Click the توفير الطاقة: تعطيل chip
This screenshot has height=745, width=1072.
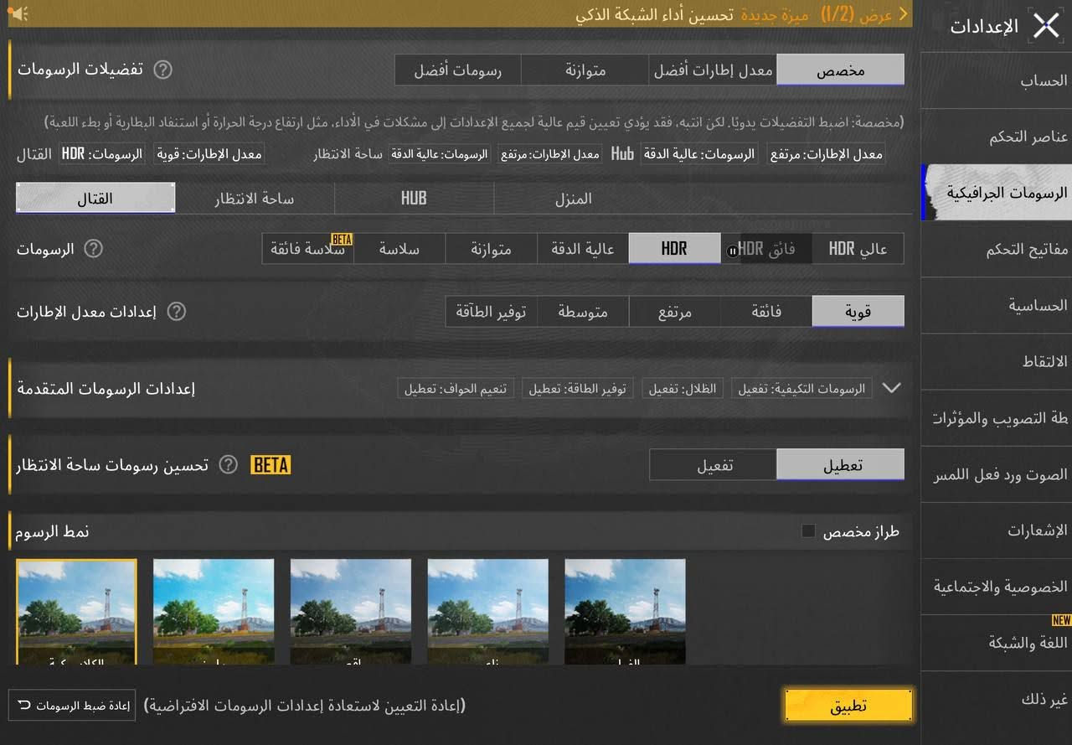579,389
